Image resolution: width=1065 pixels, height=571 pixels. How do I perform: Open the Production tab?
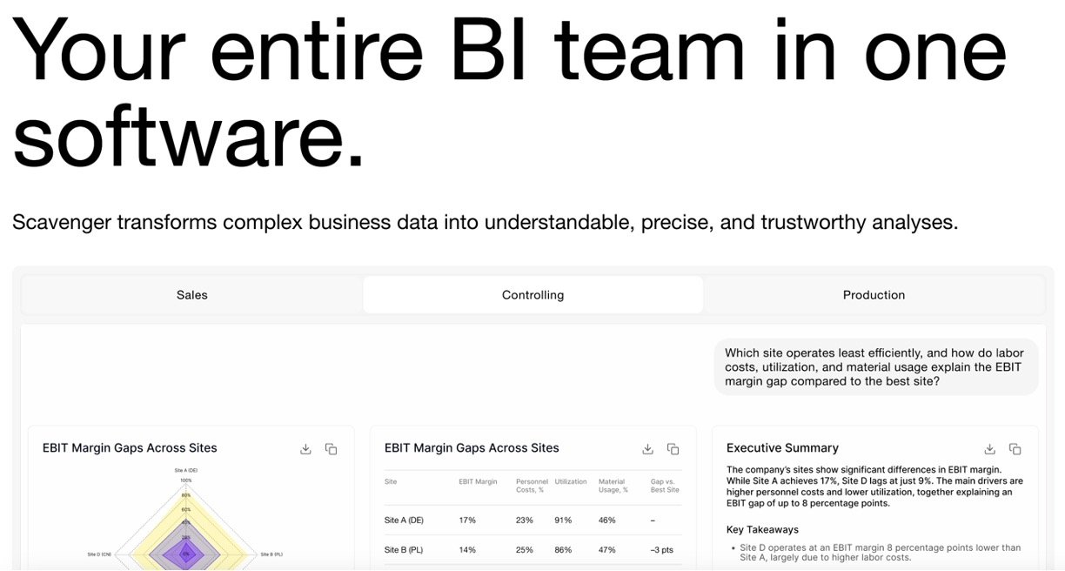tap(874, 295)
